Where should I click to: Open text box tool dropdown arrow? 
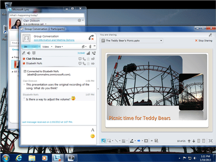[113, 141]
